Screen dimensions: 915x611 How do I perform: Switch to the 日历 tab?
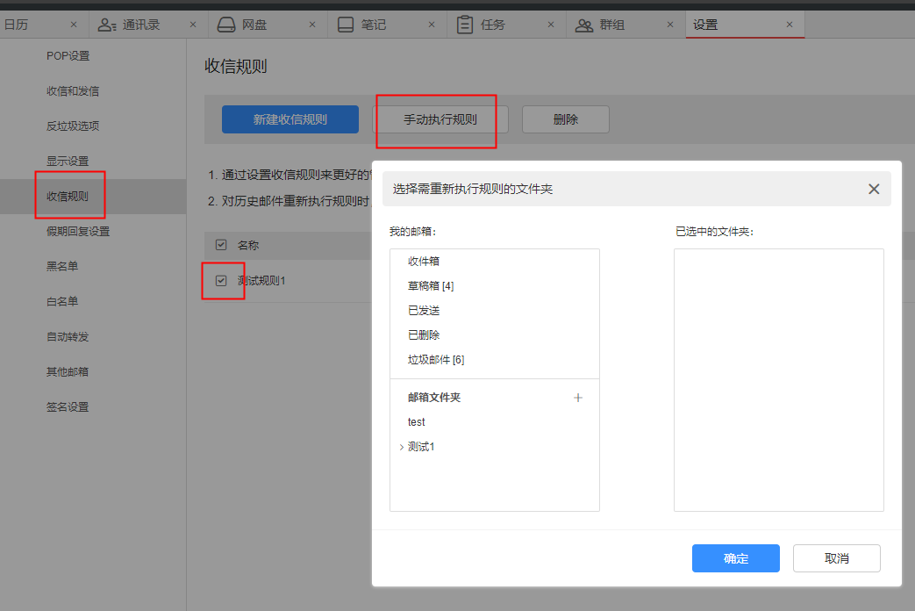[x=17, y=25]
